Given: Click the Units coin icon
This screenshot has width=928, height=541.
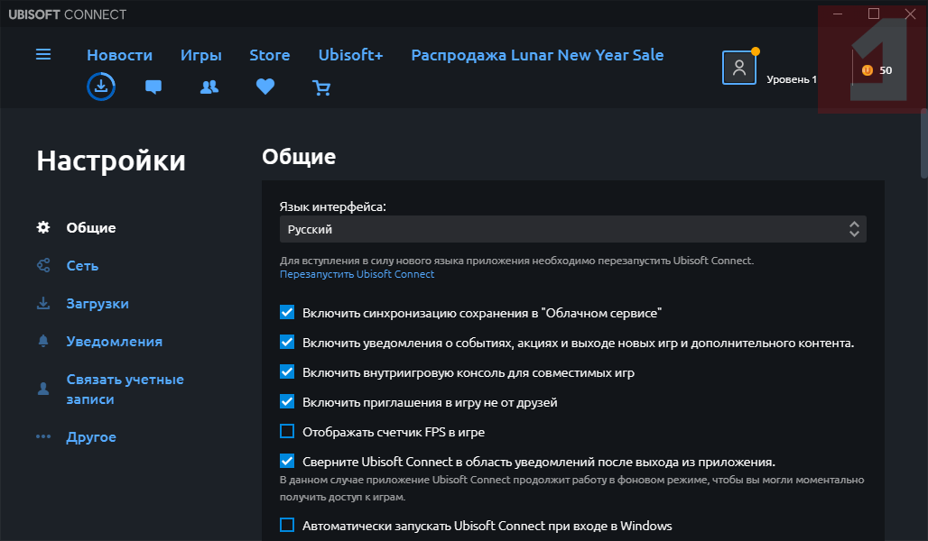Looking at the screenshot, I should [867, 70].
